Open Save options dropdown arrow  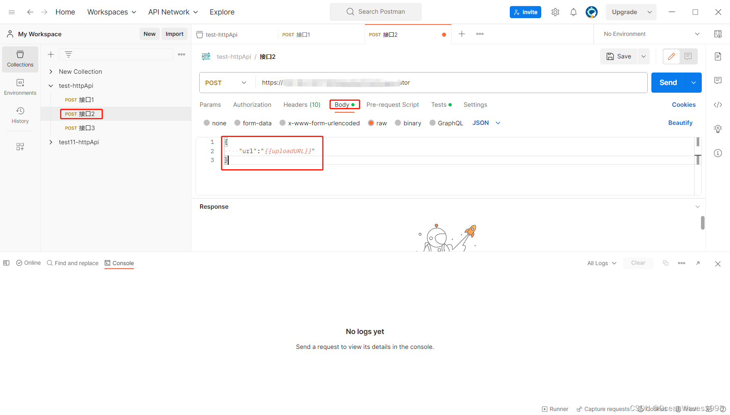click(x=644, y=56)
